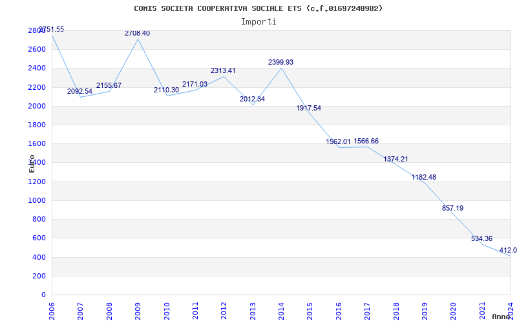Click the 2020 x-axis year label
Viewport: 517px width, 323px height.
click(454, 311)
